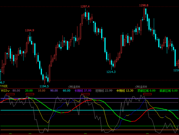Viewport: 179px width, 135px height.
Task: Click the 中期线 12.30 legend entry
Action: click(x=125, y=91)
